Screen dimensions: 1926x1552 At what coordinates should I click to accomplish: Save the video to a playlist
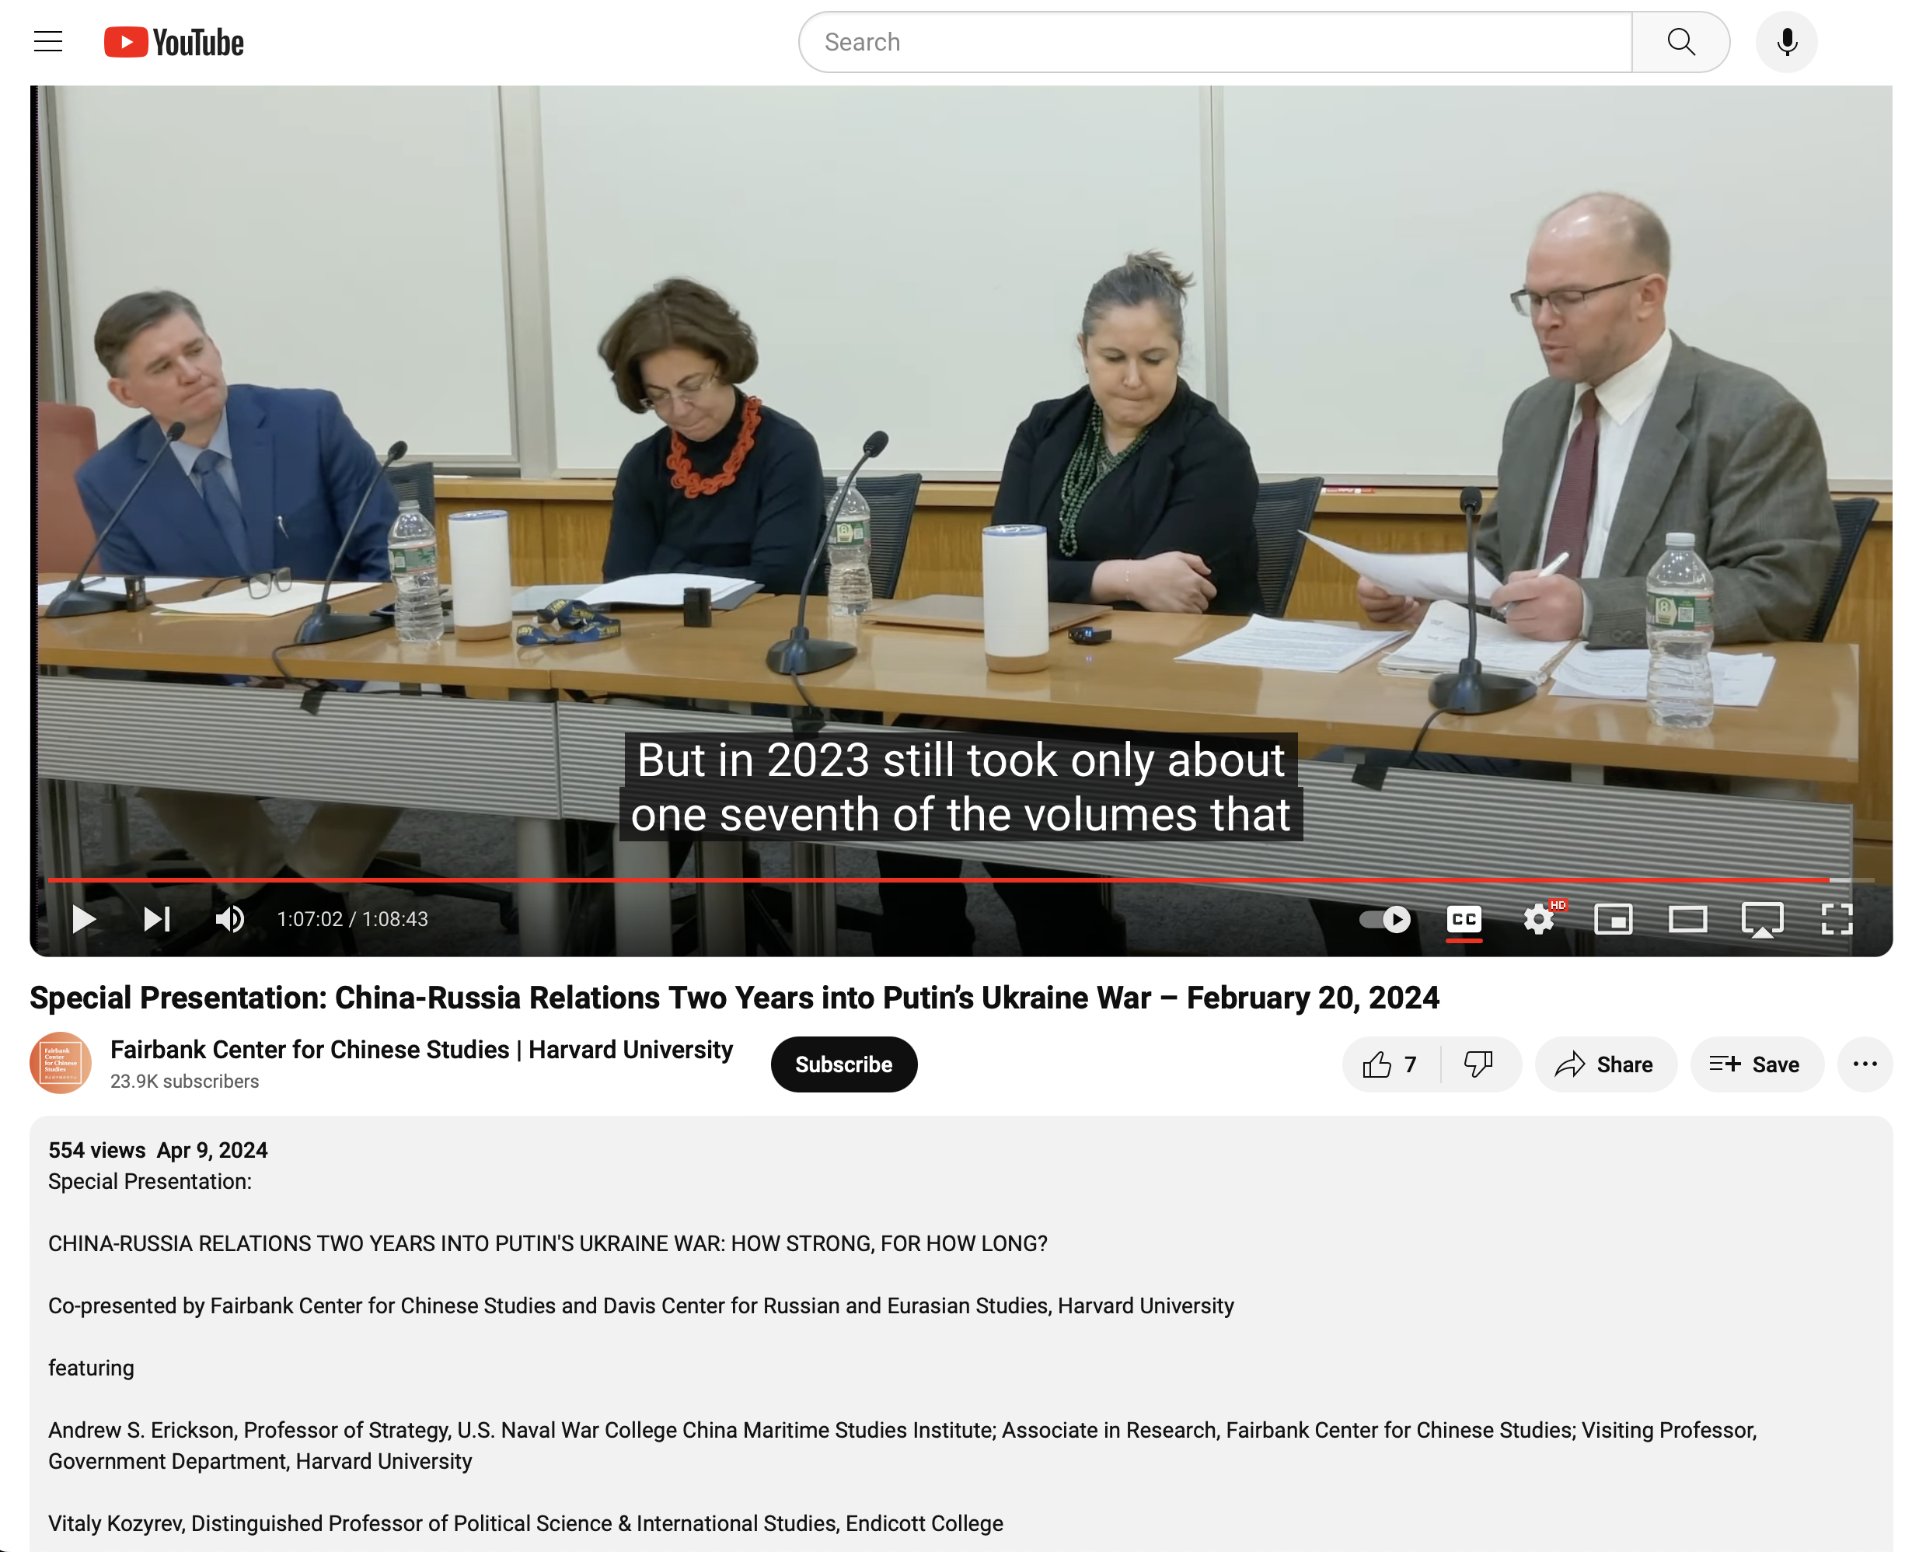[1757, 1064]
